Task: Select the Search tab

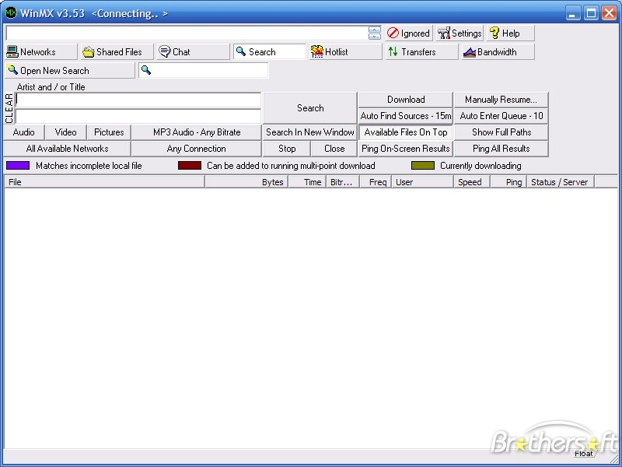Action: [269, 51]
